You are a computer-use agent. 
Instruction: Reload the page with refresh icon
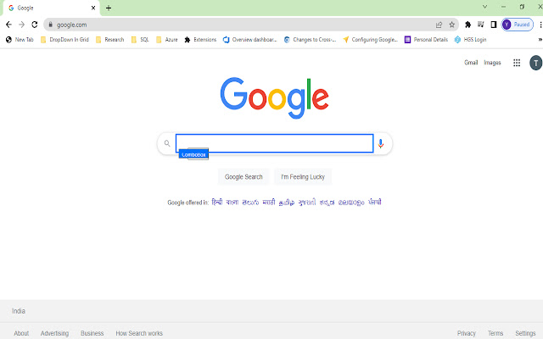point(34,25)
